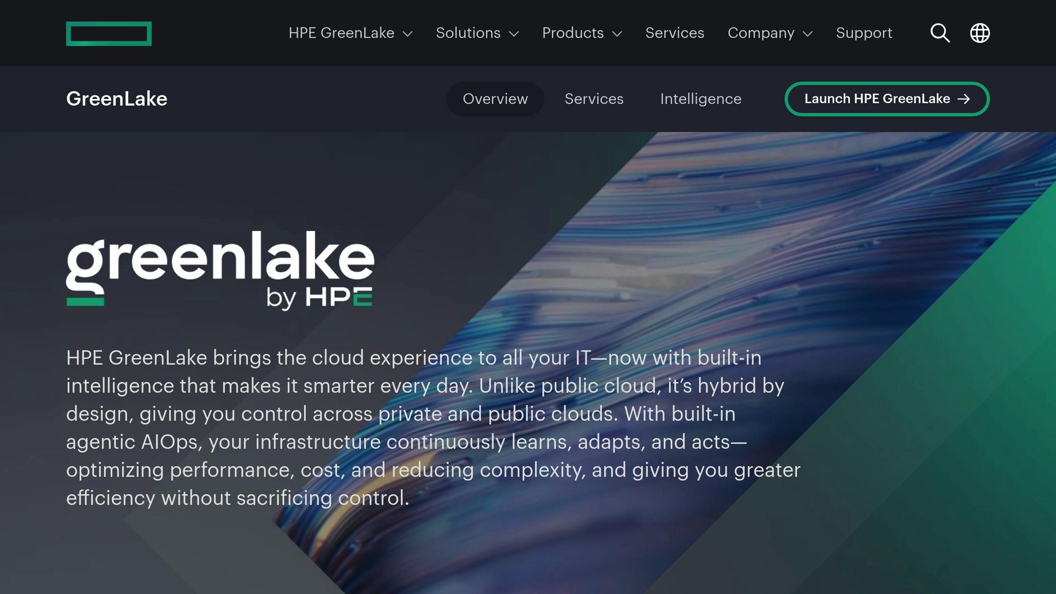Click the HPE logo in the header
The width and height of the screenshot is (1056, 594).
pos(109,33)
